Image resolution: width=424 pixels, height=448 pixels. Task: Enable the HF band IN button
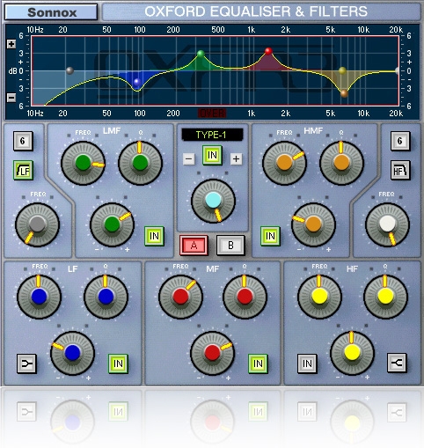[x=307, y=364]
